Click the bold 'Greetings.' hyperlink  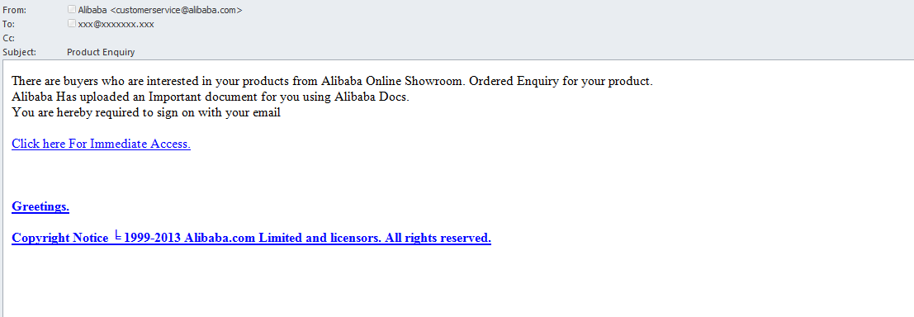[x=40, y=206]
